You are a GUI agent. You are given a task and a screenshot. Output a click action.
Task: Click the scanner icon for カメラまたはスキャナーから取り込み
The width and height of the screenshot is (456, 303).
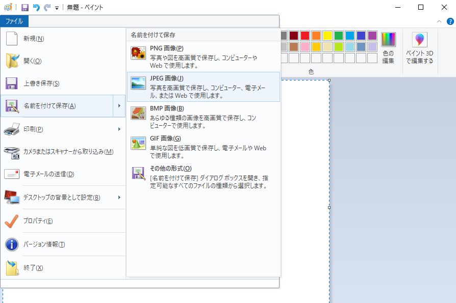tap(12, 153)
